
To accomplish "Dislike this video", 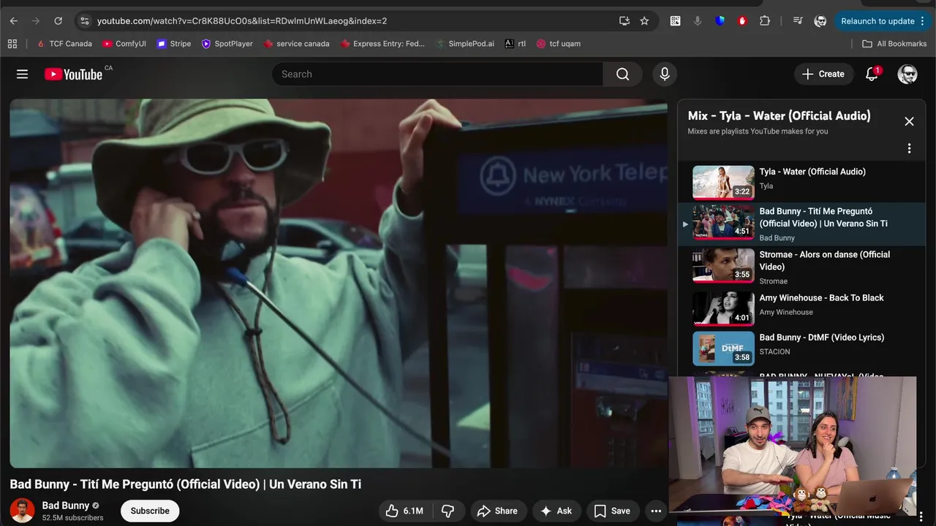I will (448, 511).
